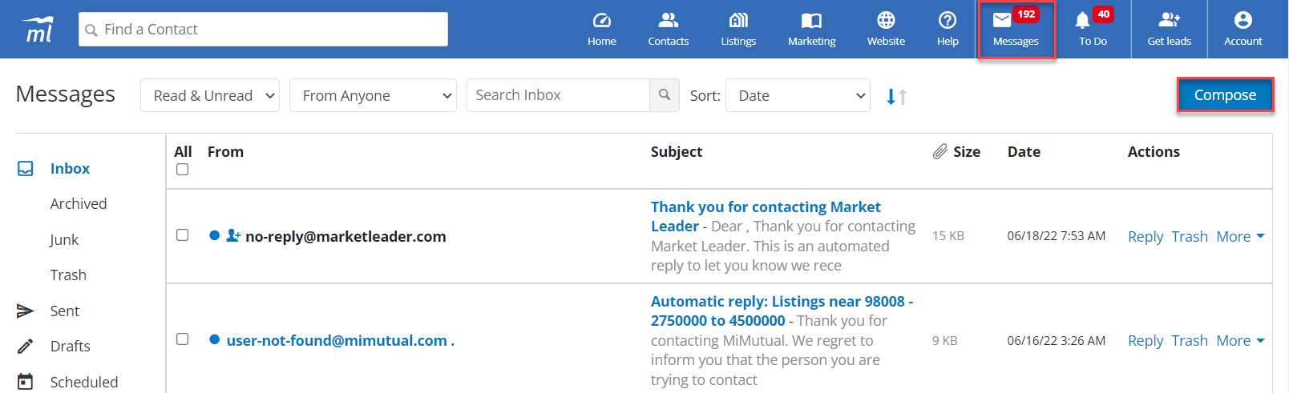Click Reply on the Market Leader message
The height and width of the screenshot is (393, 1289).
1146,237
